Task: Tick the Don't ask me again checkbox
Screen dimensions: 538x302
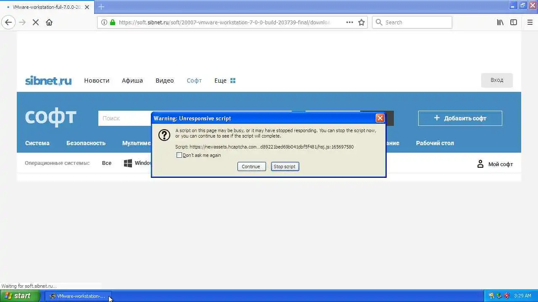Action: coord(179,155)
